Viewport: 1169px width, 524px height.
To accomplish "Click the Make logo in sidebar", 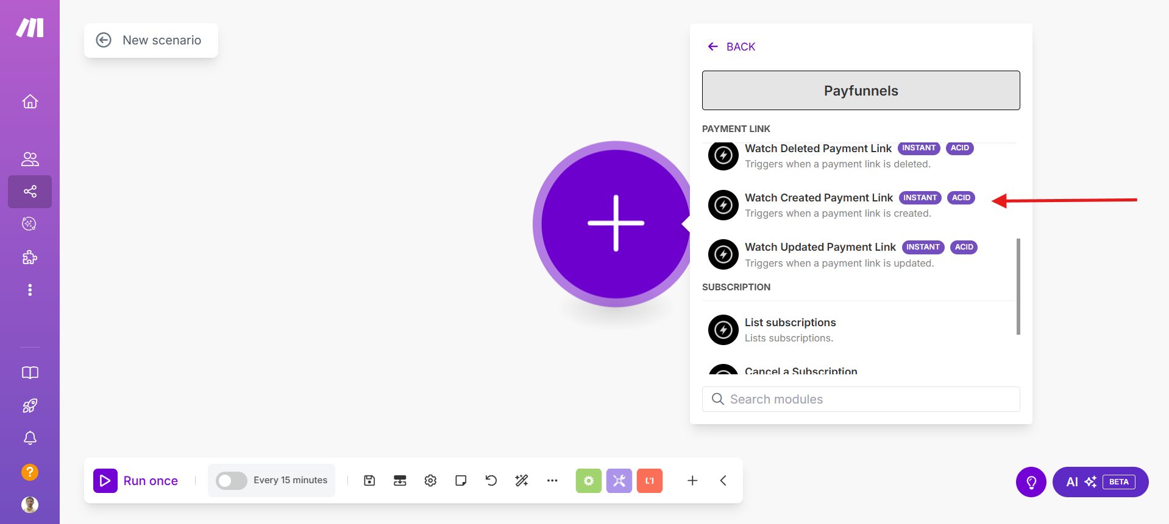I will pyautogui.click(x=30, y=28).
